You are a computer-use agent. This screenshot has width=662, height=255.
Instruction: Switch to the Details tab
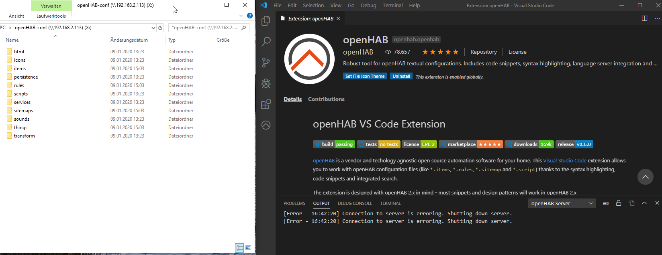292,99
